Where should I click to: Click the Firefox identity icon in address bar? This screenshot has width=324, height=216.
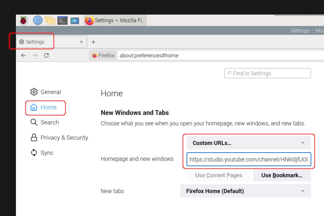[x=103, y=55]
